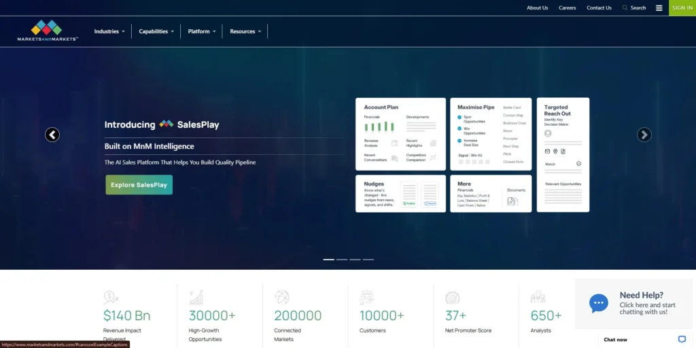Viewport: 696px width, 348px height.
Task: Click the Contact Map item
Action: (513, 116)
